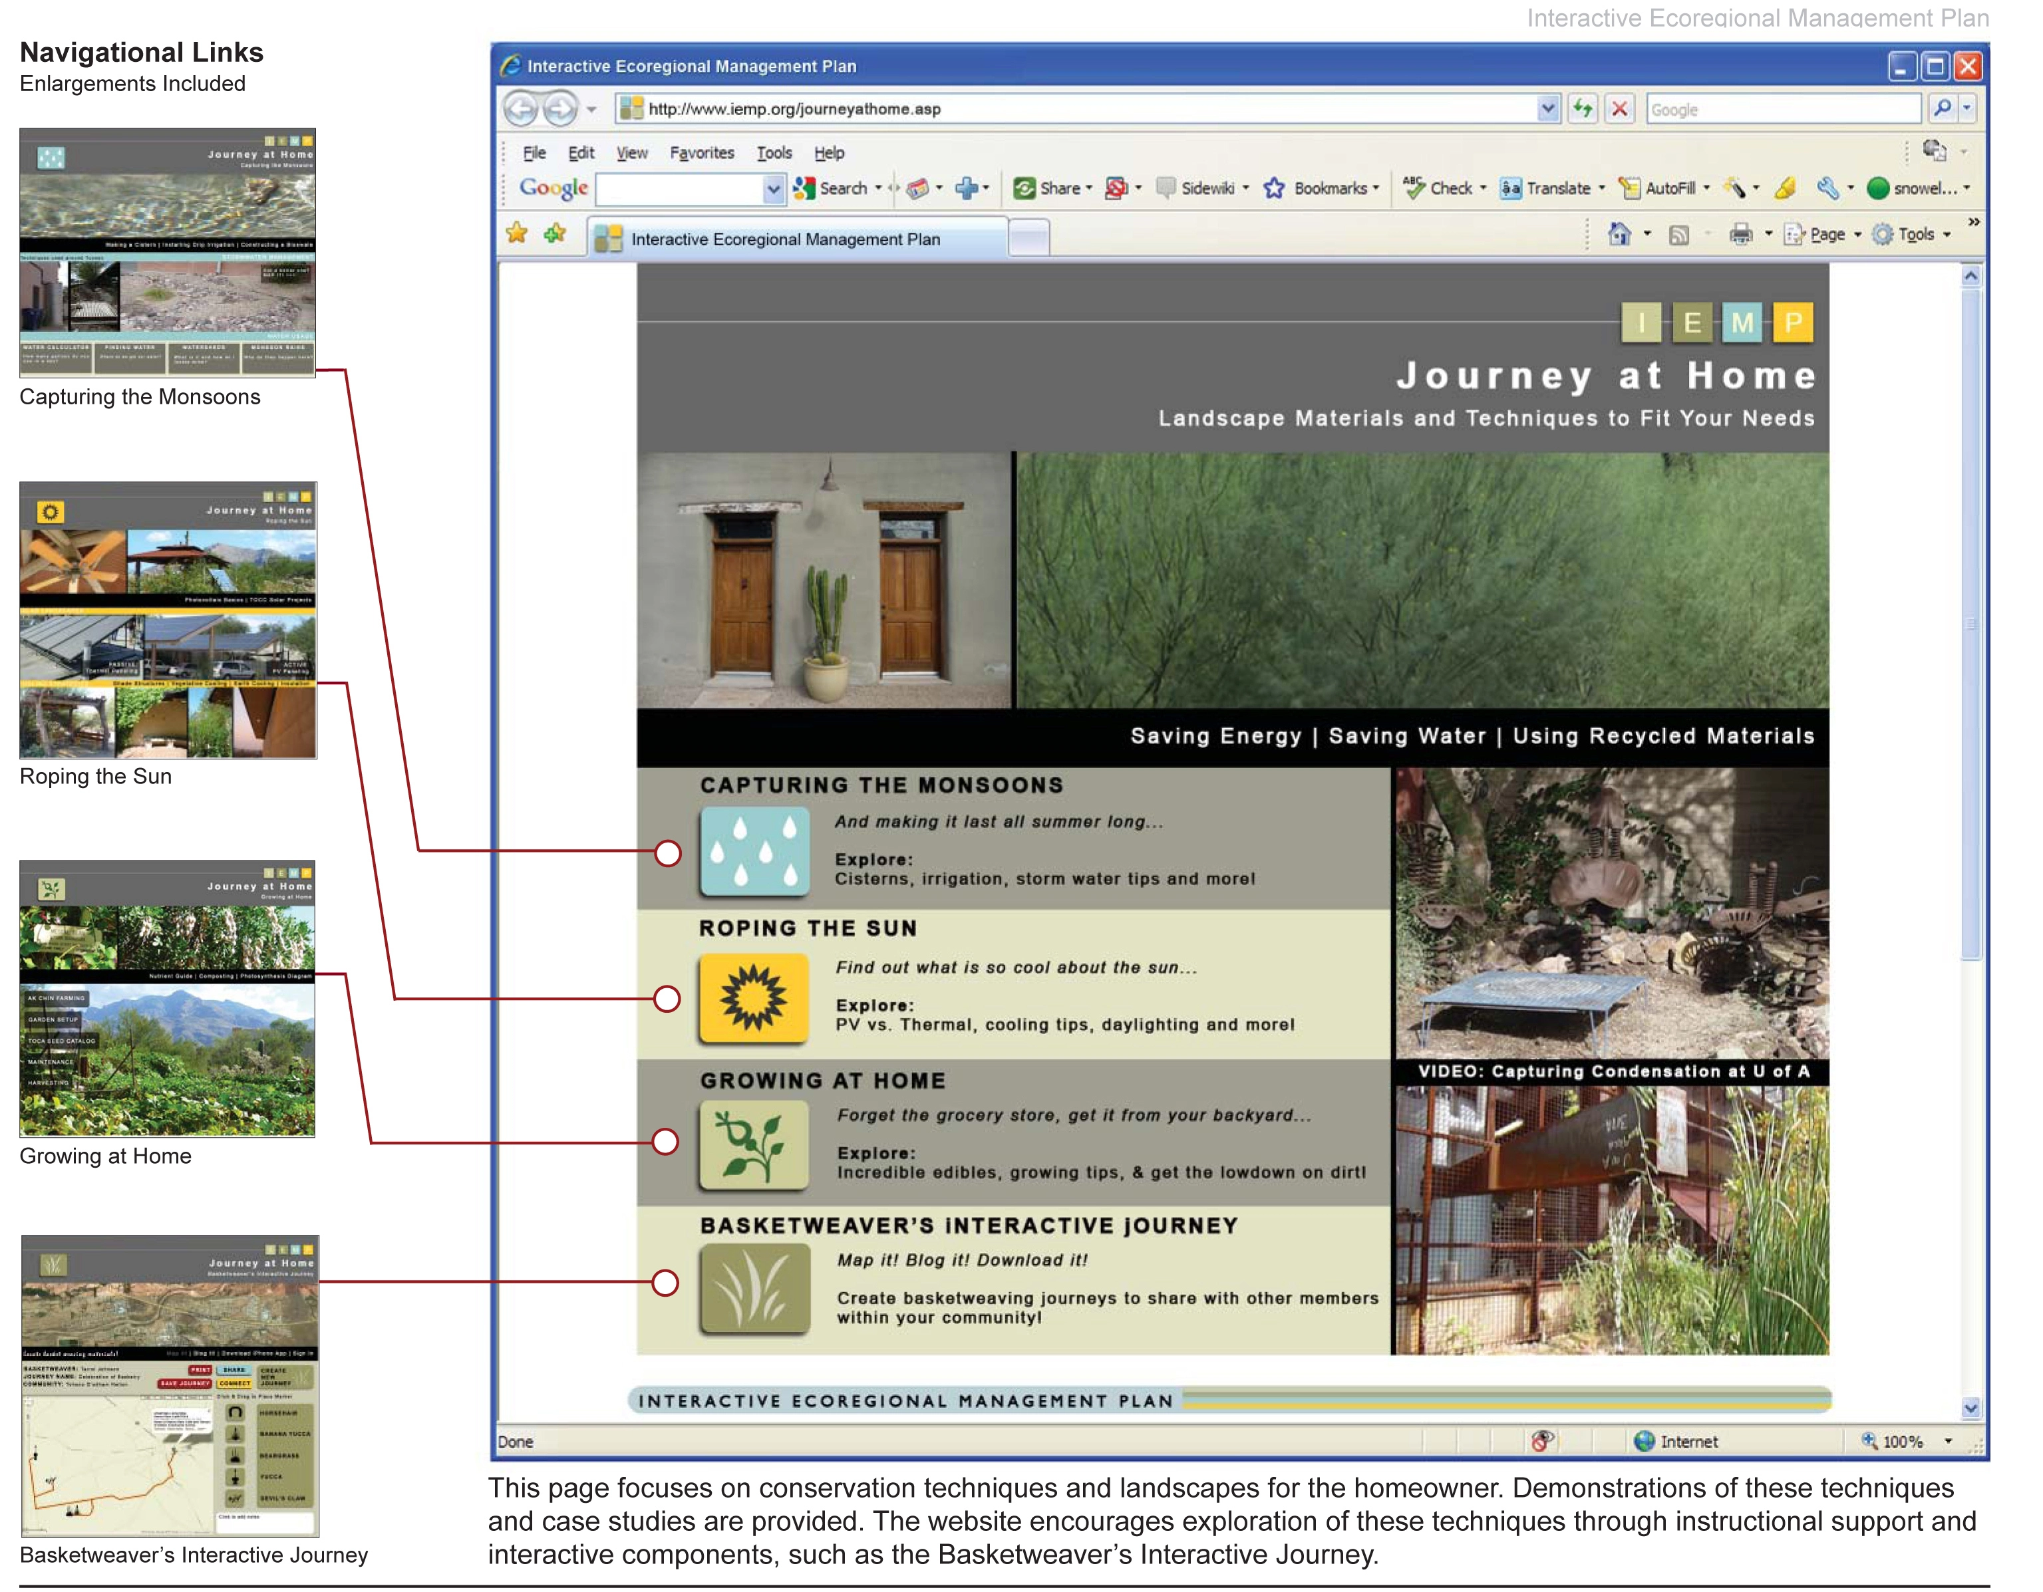Click the Home house icon in command bar
Image resolution: width=2043 pixels, height=1592 pixels.
(x=1619, y=233)
